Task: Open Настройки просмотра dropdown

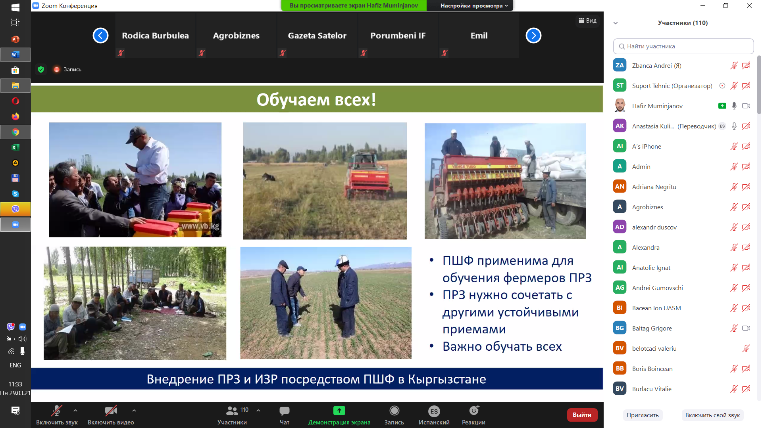Action: pyautogui.click(x=474, y=6)
